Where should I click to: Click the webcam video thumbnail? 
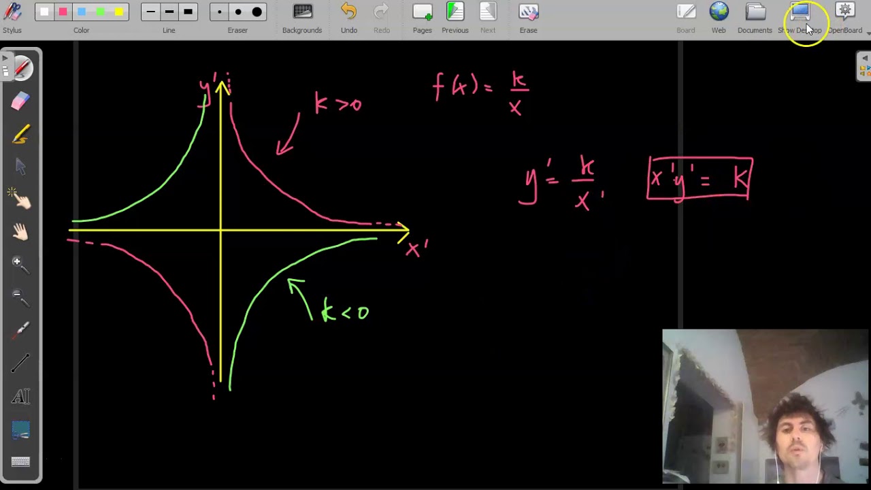(x=765, y=406)
